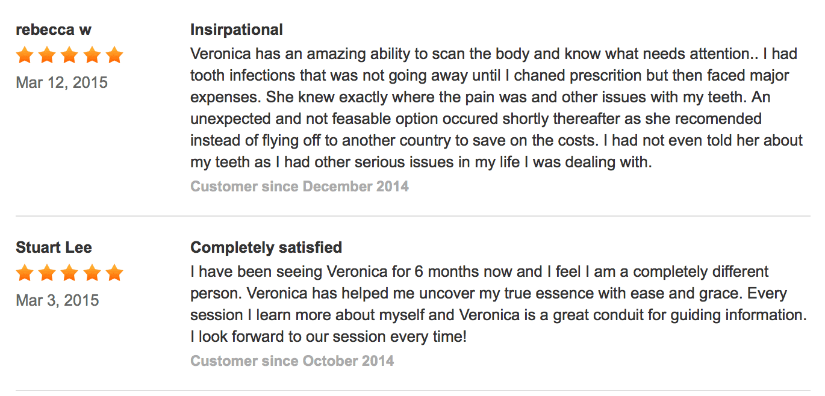Click the Mar 3, 2015 review date
This screenshot has height=396, width=825.
[58, 300]
